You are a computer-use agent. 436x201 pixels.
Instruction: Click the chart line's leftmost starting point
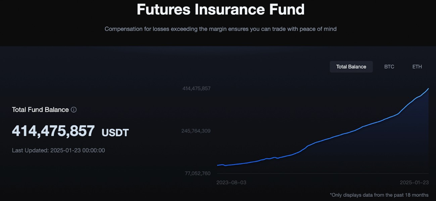pos(217,165)
